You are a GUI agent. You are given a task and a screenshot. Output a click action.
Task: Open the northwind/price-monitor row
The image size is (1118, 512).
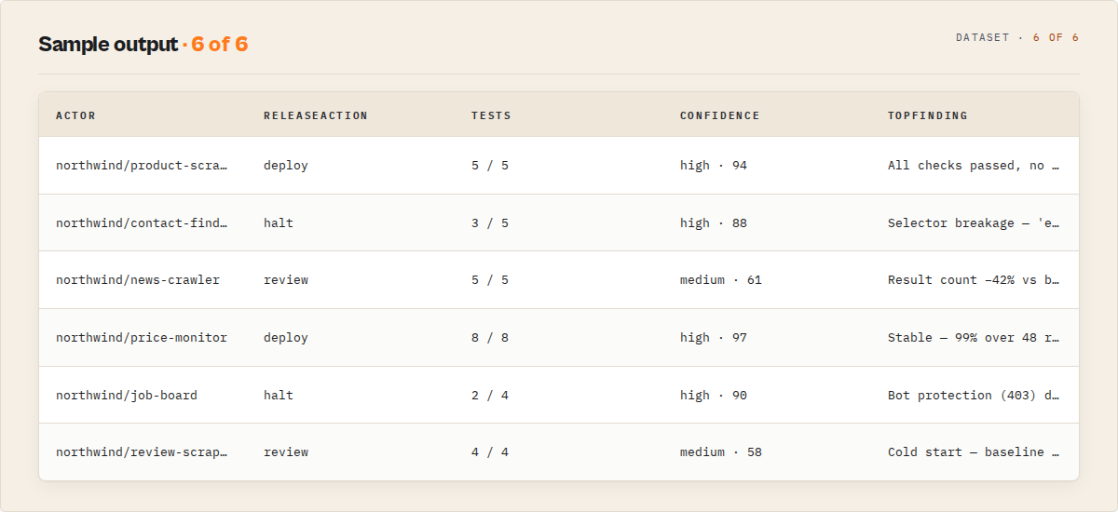[x=559, y=338]
